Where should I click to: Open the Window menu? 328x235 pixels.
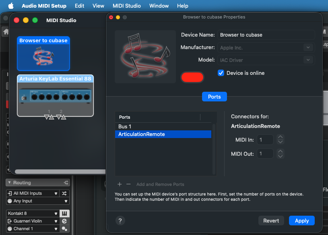tap(159, 6)
